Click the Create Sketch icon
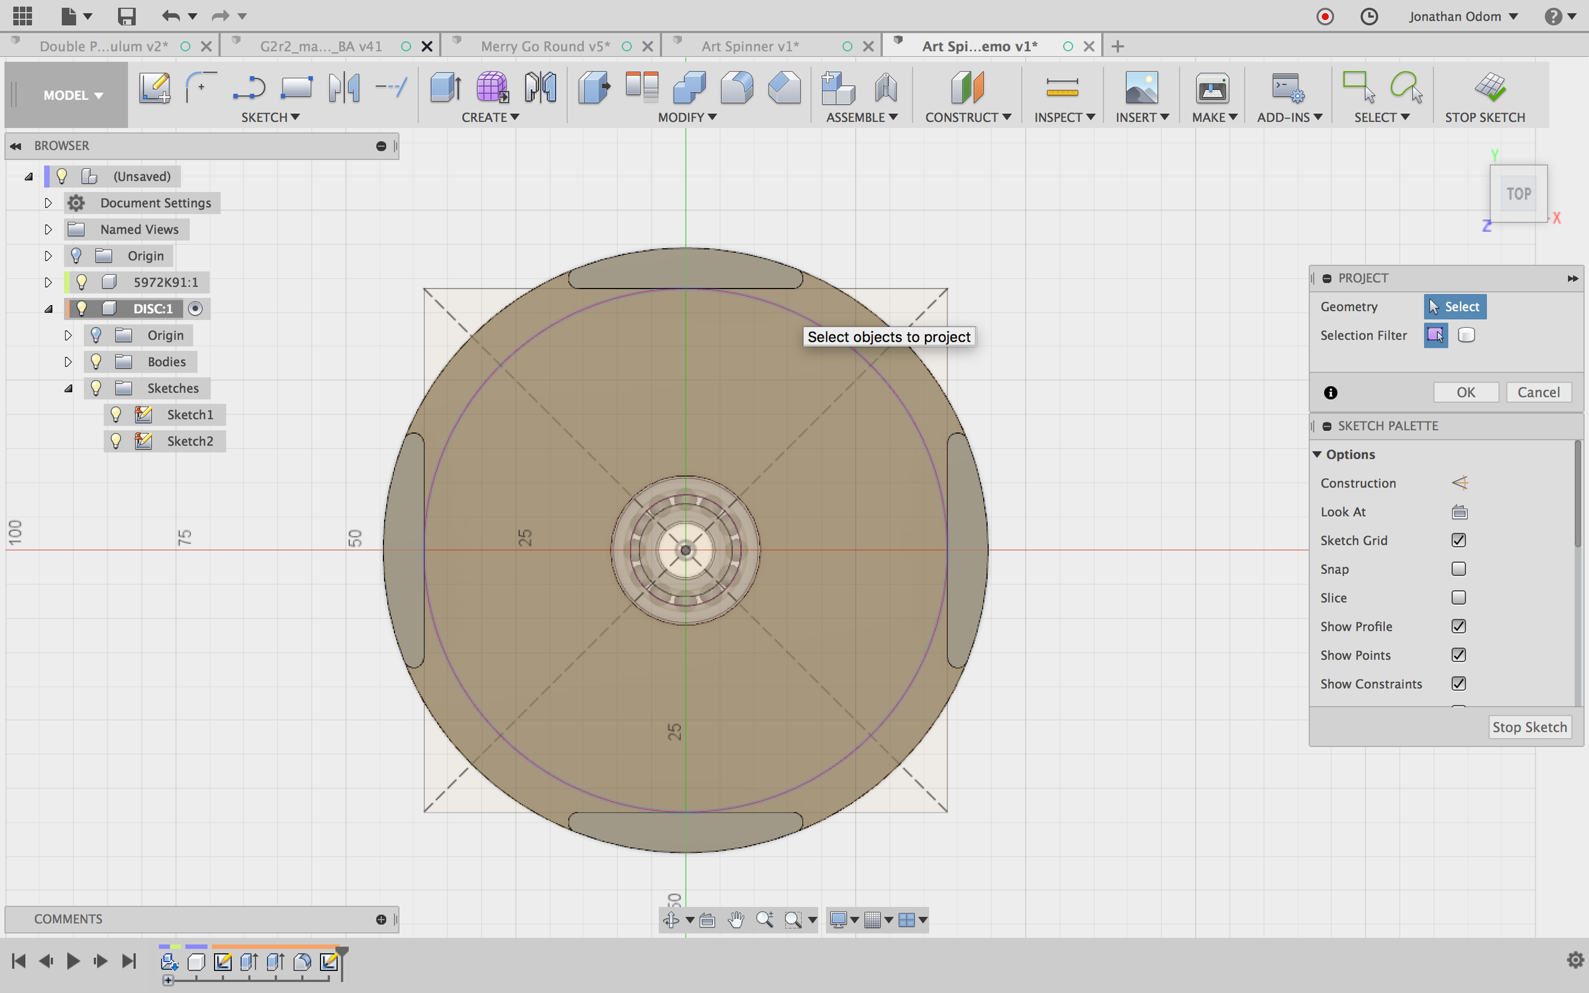1589x993 pixels. [x=154, y=87]
